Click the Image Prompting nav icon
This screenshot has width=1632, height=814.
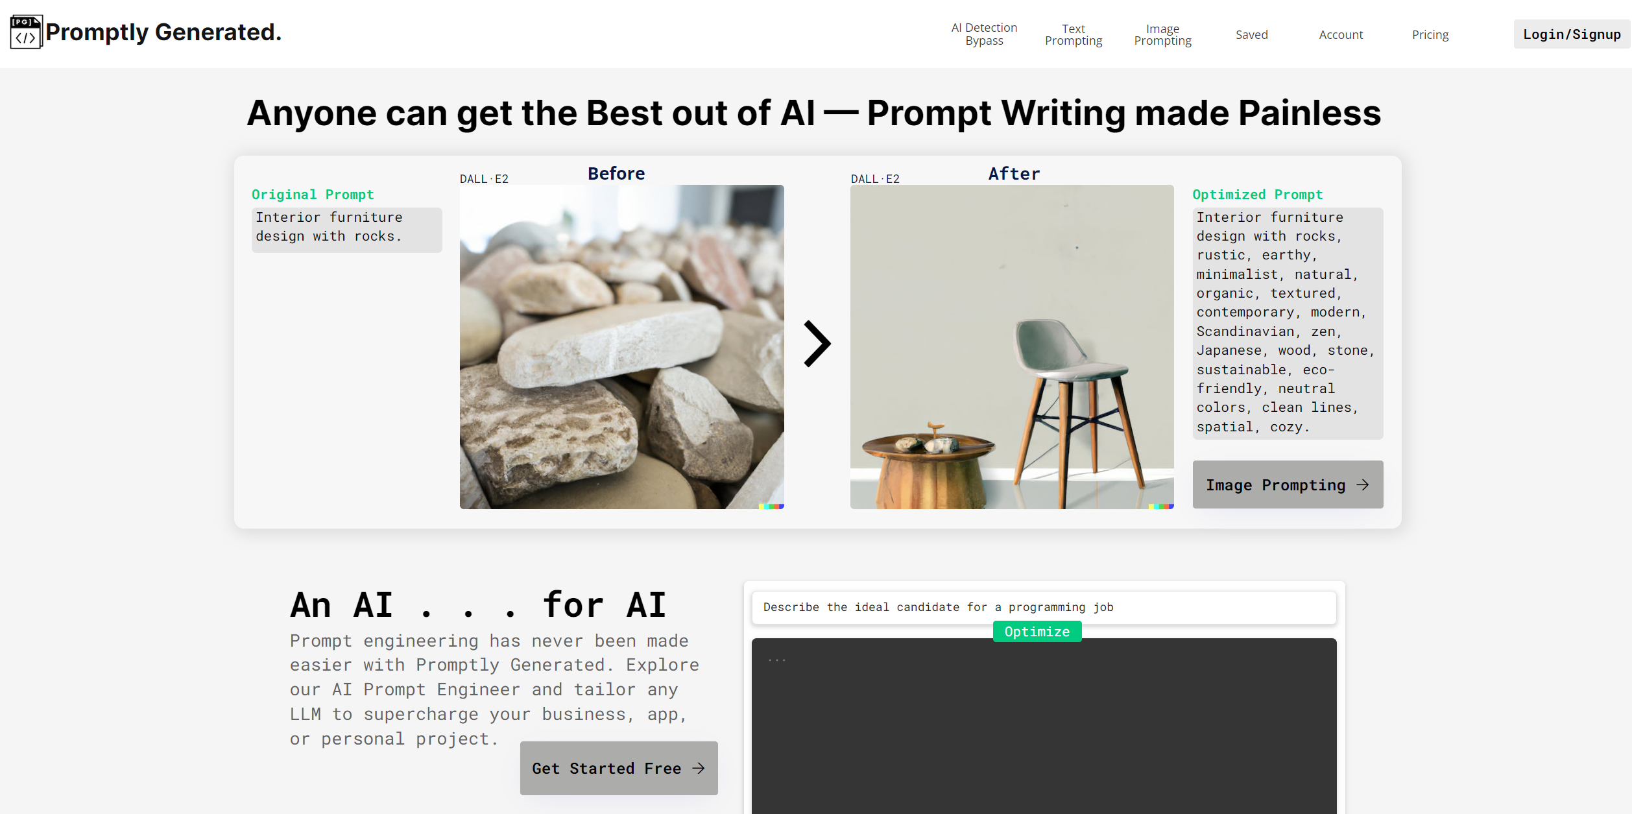pyautogui.click(x=1162, y=33)
